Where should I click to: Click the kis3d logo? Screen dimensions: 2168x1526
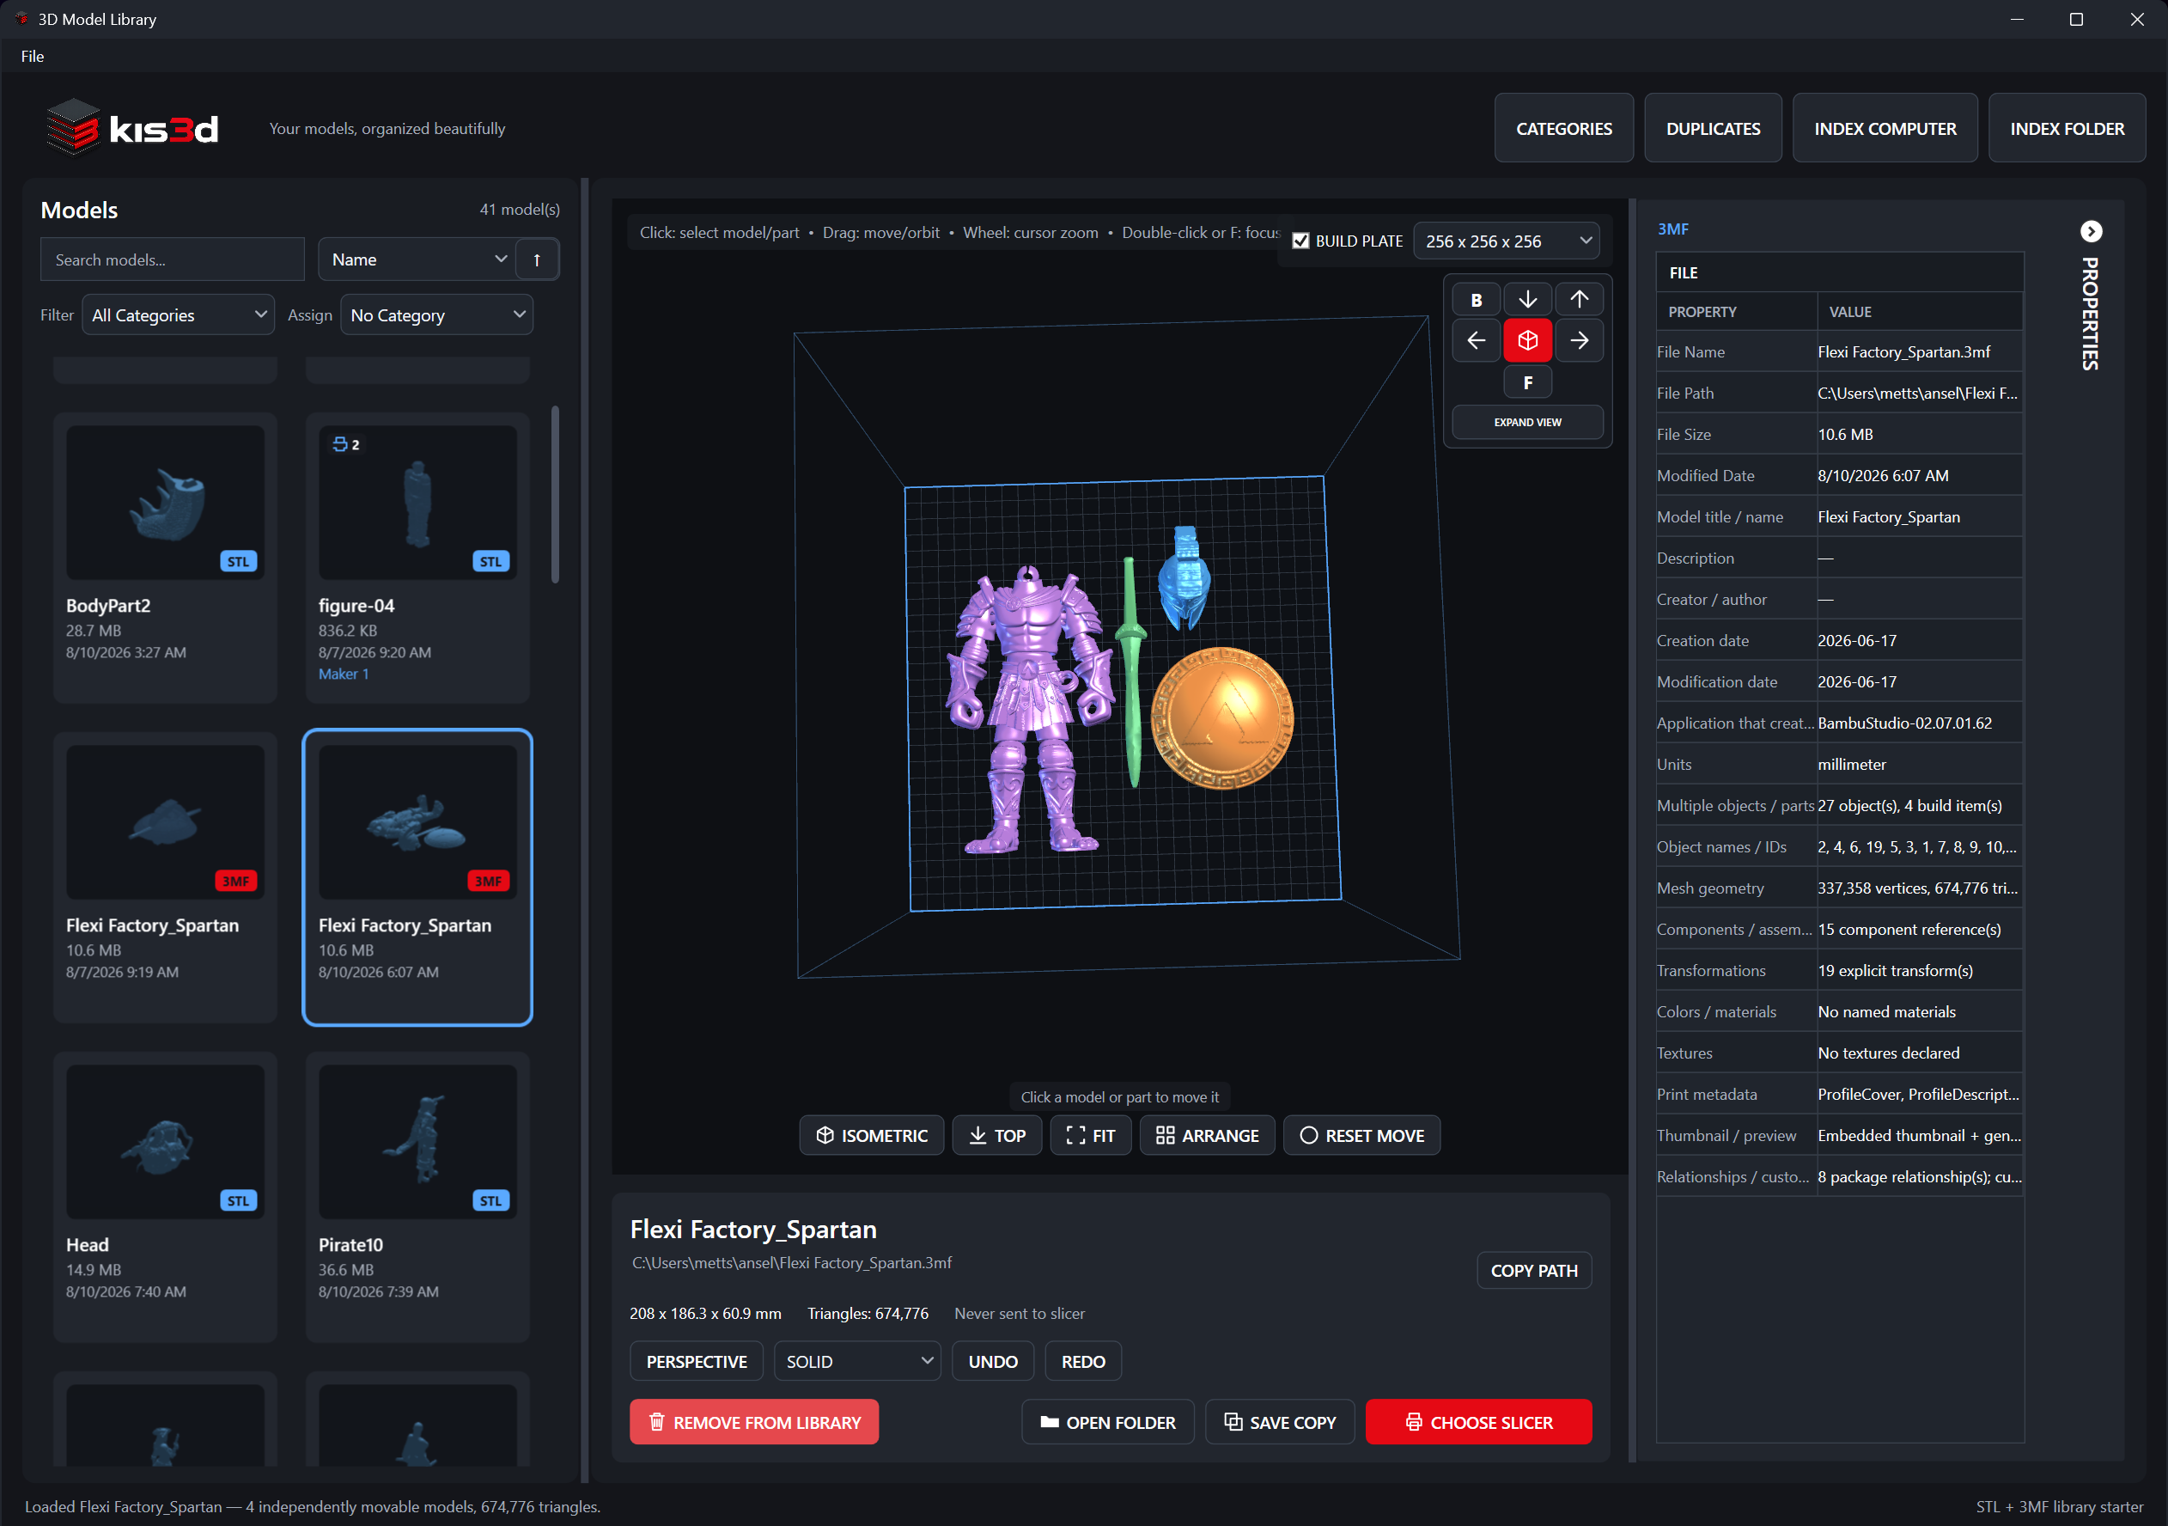point(132,127)
